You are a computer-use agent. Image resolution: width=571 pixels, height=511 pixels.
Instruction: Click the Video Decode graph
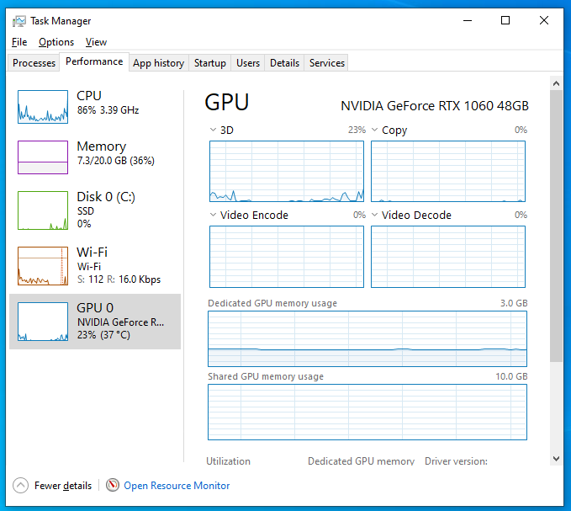[x=448, y=257]
